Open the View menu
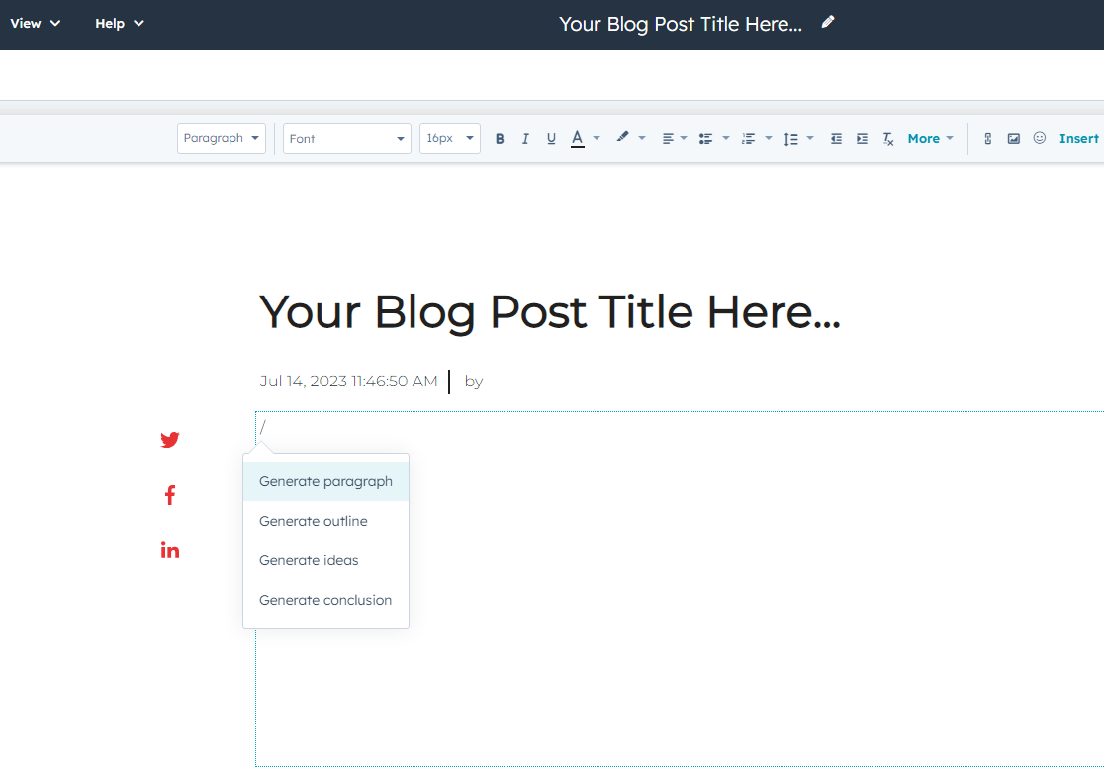Viewport: 1104px width, 768px height. tap(36, 23)
